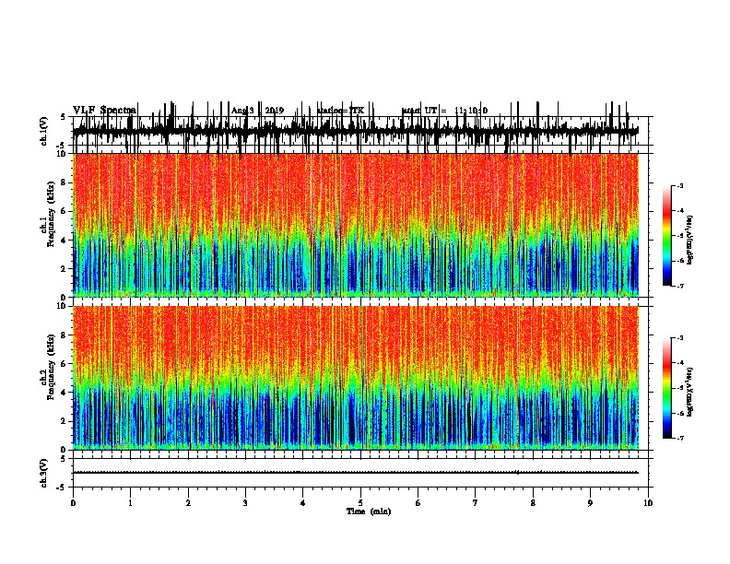Click the 2 kHz tick on ch.2 spectrogram
Viewport: 730px width, 564px height.
[x=64, y=421]
